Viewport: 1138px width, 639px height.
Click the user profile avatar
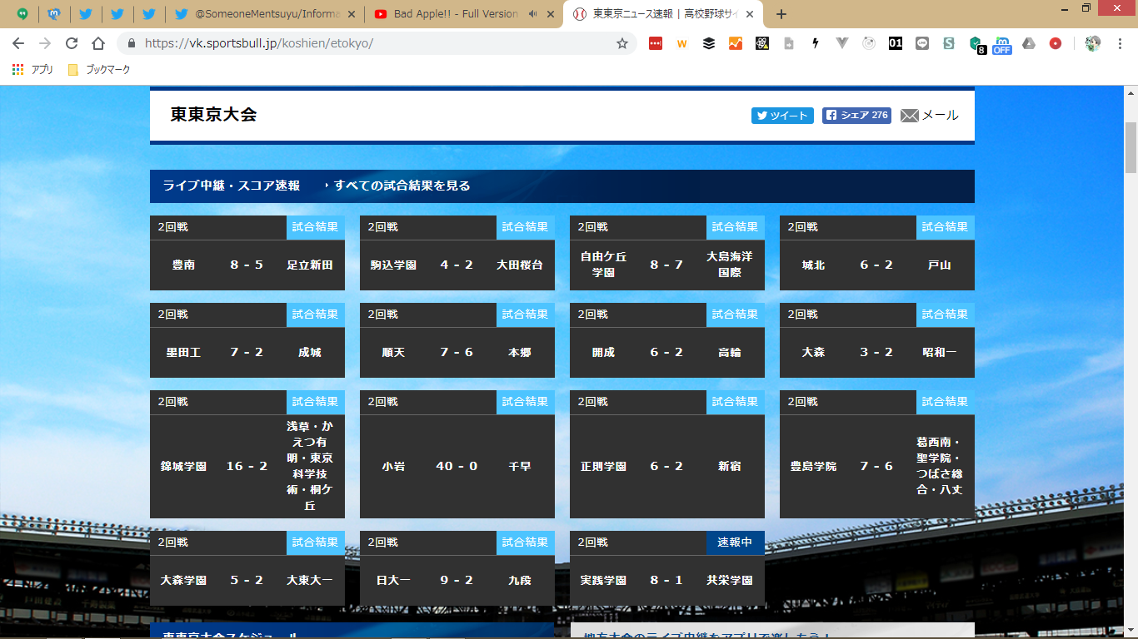(x=1093, y=43)
